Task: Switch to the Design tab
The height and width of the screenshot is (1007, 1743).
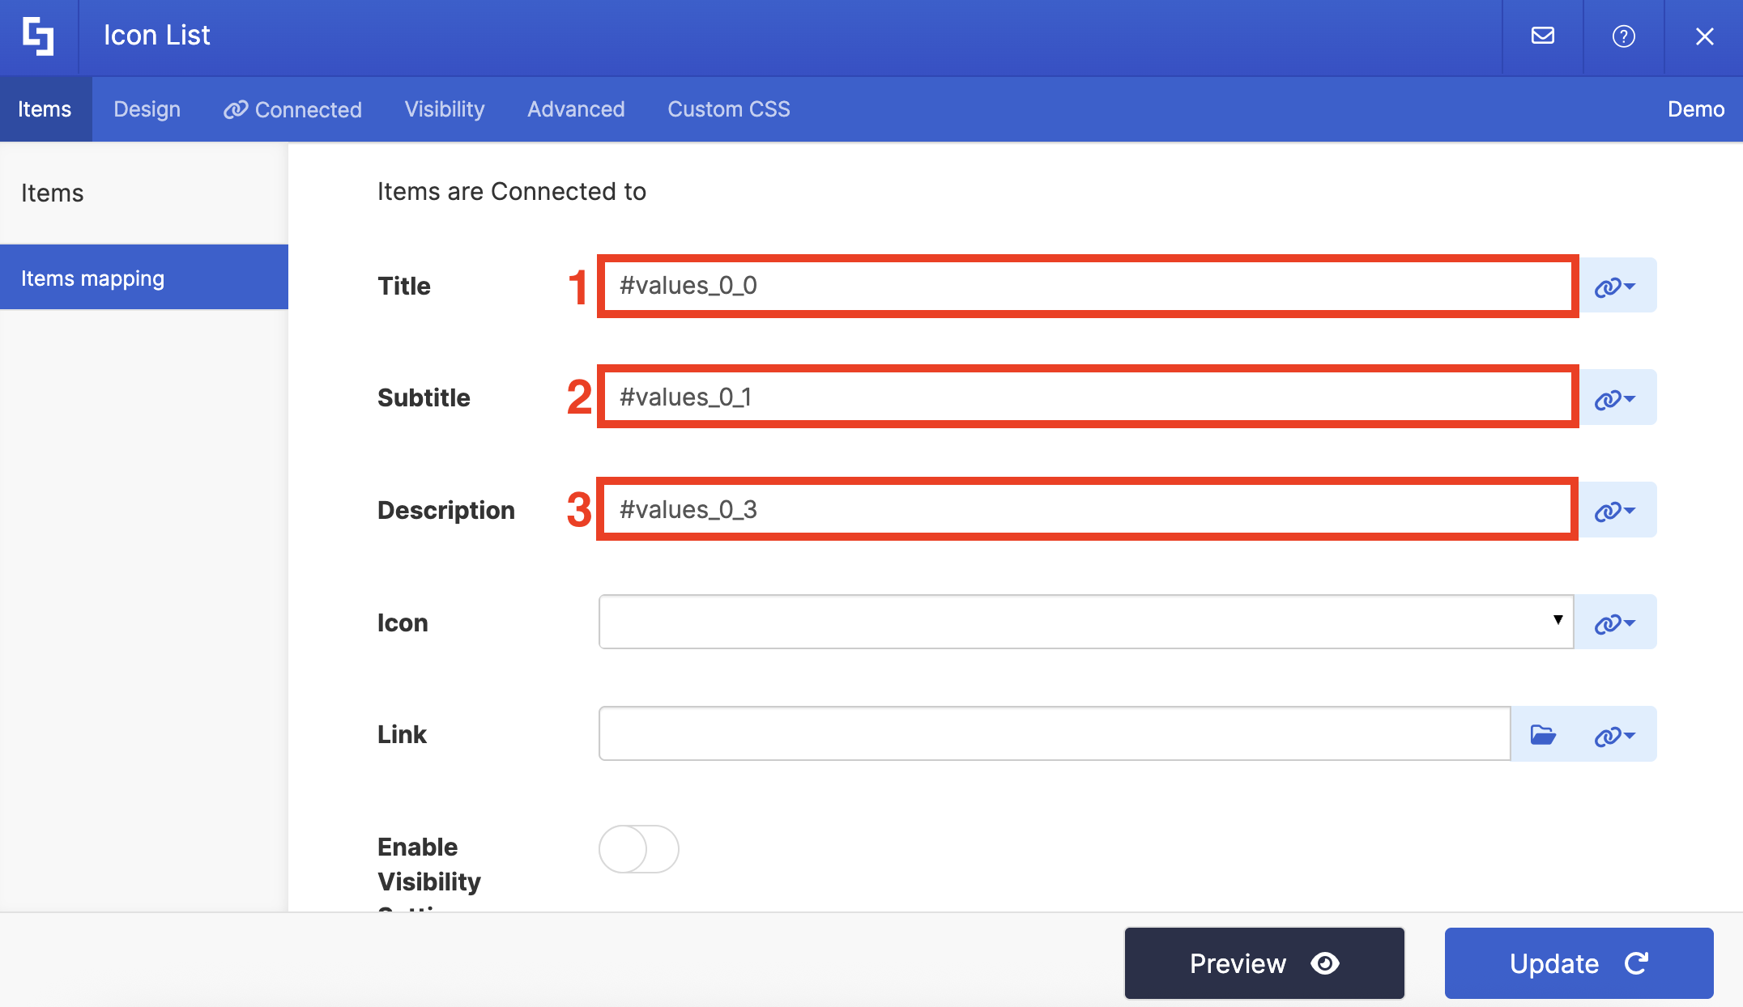Action: click(x=147, y=109)
